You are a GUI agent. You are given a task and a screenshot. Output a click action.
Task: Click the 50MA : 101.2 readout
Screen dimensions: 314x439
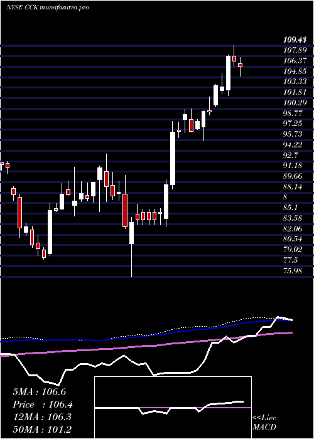pos(42,429)
